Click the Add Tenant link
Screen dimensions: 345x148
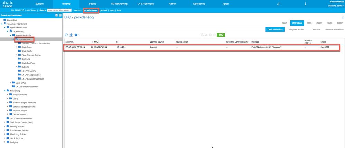pyautogui.click(x=31, y=10)
